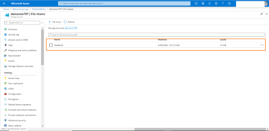
Task: Open the Azure portal hamburger menu
Action: coord(4,3)
